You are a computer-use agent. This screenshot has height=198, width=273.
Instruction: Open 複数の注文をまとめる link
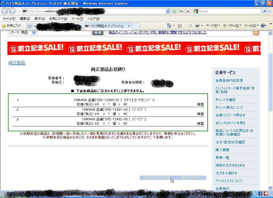(x=230, y=165)
